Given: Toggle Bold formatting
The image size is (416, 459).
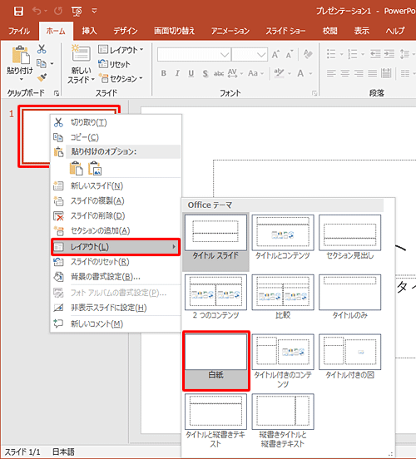Looking at the screenshot, I should click(x=164, y=73).
